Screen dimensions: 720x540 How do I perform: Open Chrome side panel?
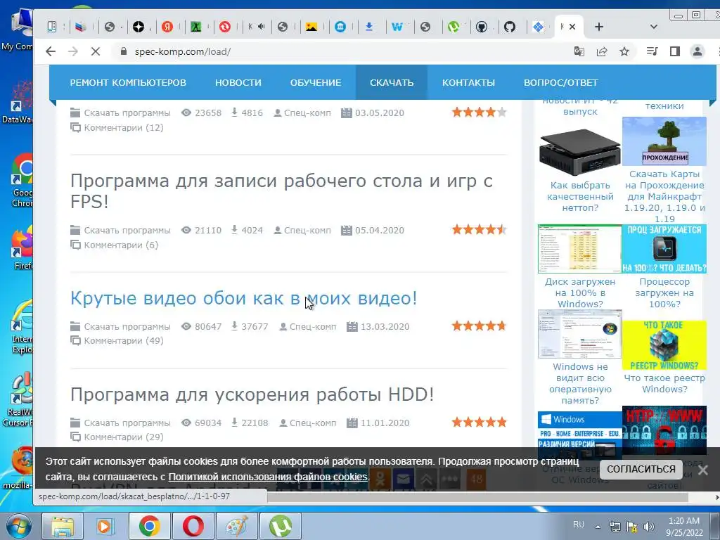coord(674,51)
